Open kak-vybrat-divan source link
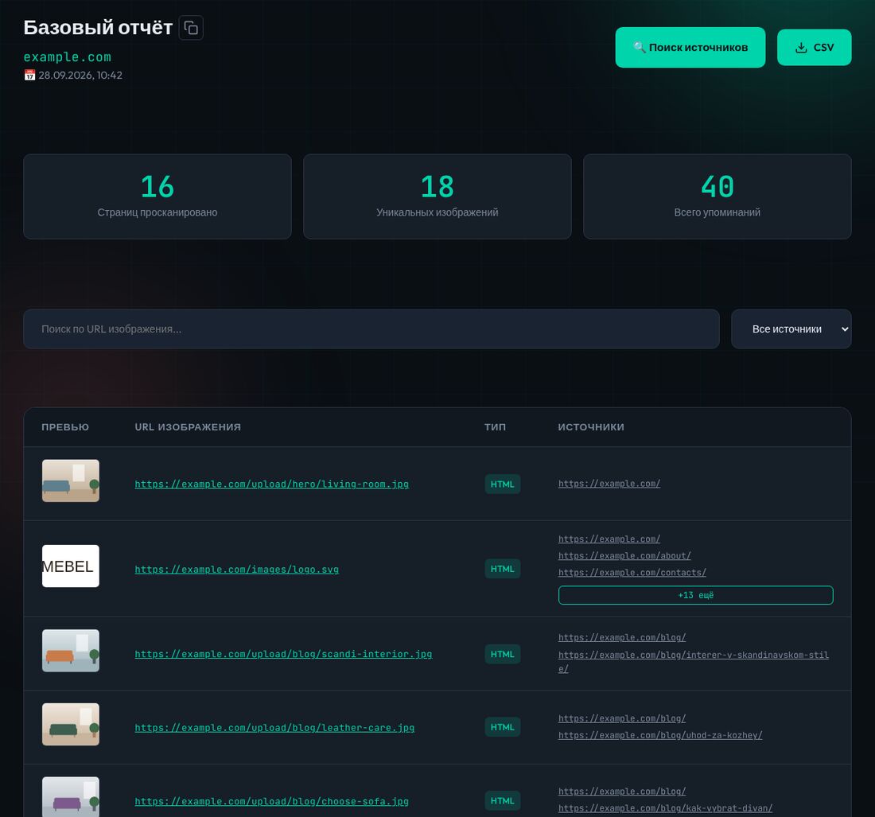The width and height of the screenshot is (875, 817). pos(665,808)
